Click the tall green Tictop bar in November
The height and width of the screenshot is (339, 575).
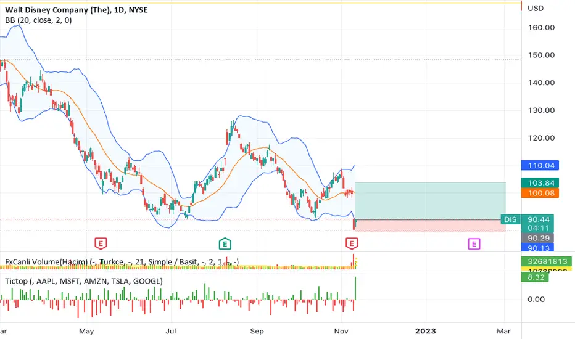click(x=355, y=288)
